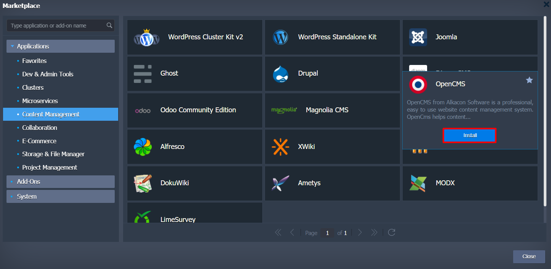Select the Content Management category

(x=60, y=114)
